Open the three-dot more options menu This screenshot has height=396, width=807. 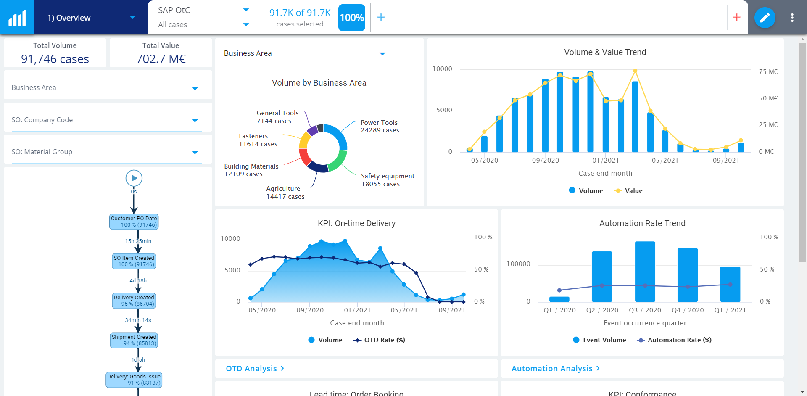792,18
